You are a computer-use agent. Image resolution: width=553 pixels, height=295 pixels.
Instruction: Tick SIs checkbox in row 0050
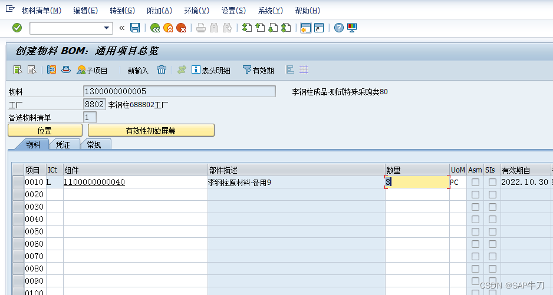tap(492, 231)
